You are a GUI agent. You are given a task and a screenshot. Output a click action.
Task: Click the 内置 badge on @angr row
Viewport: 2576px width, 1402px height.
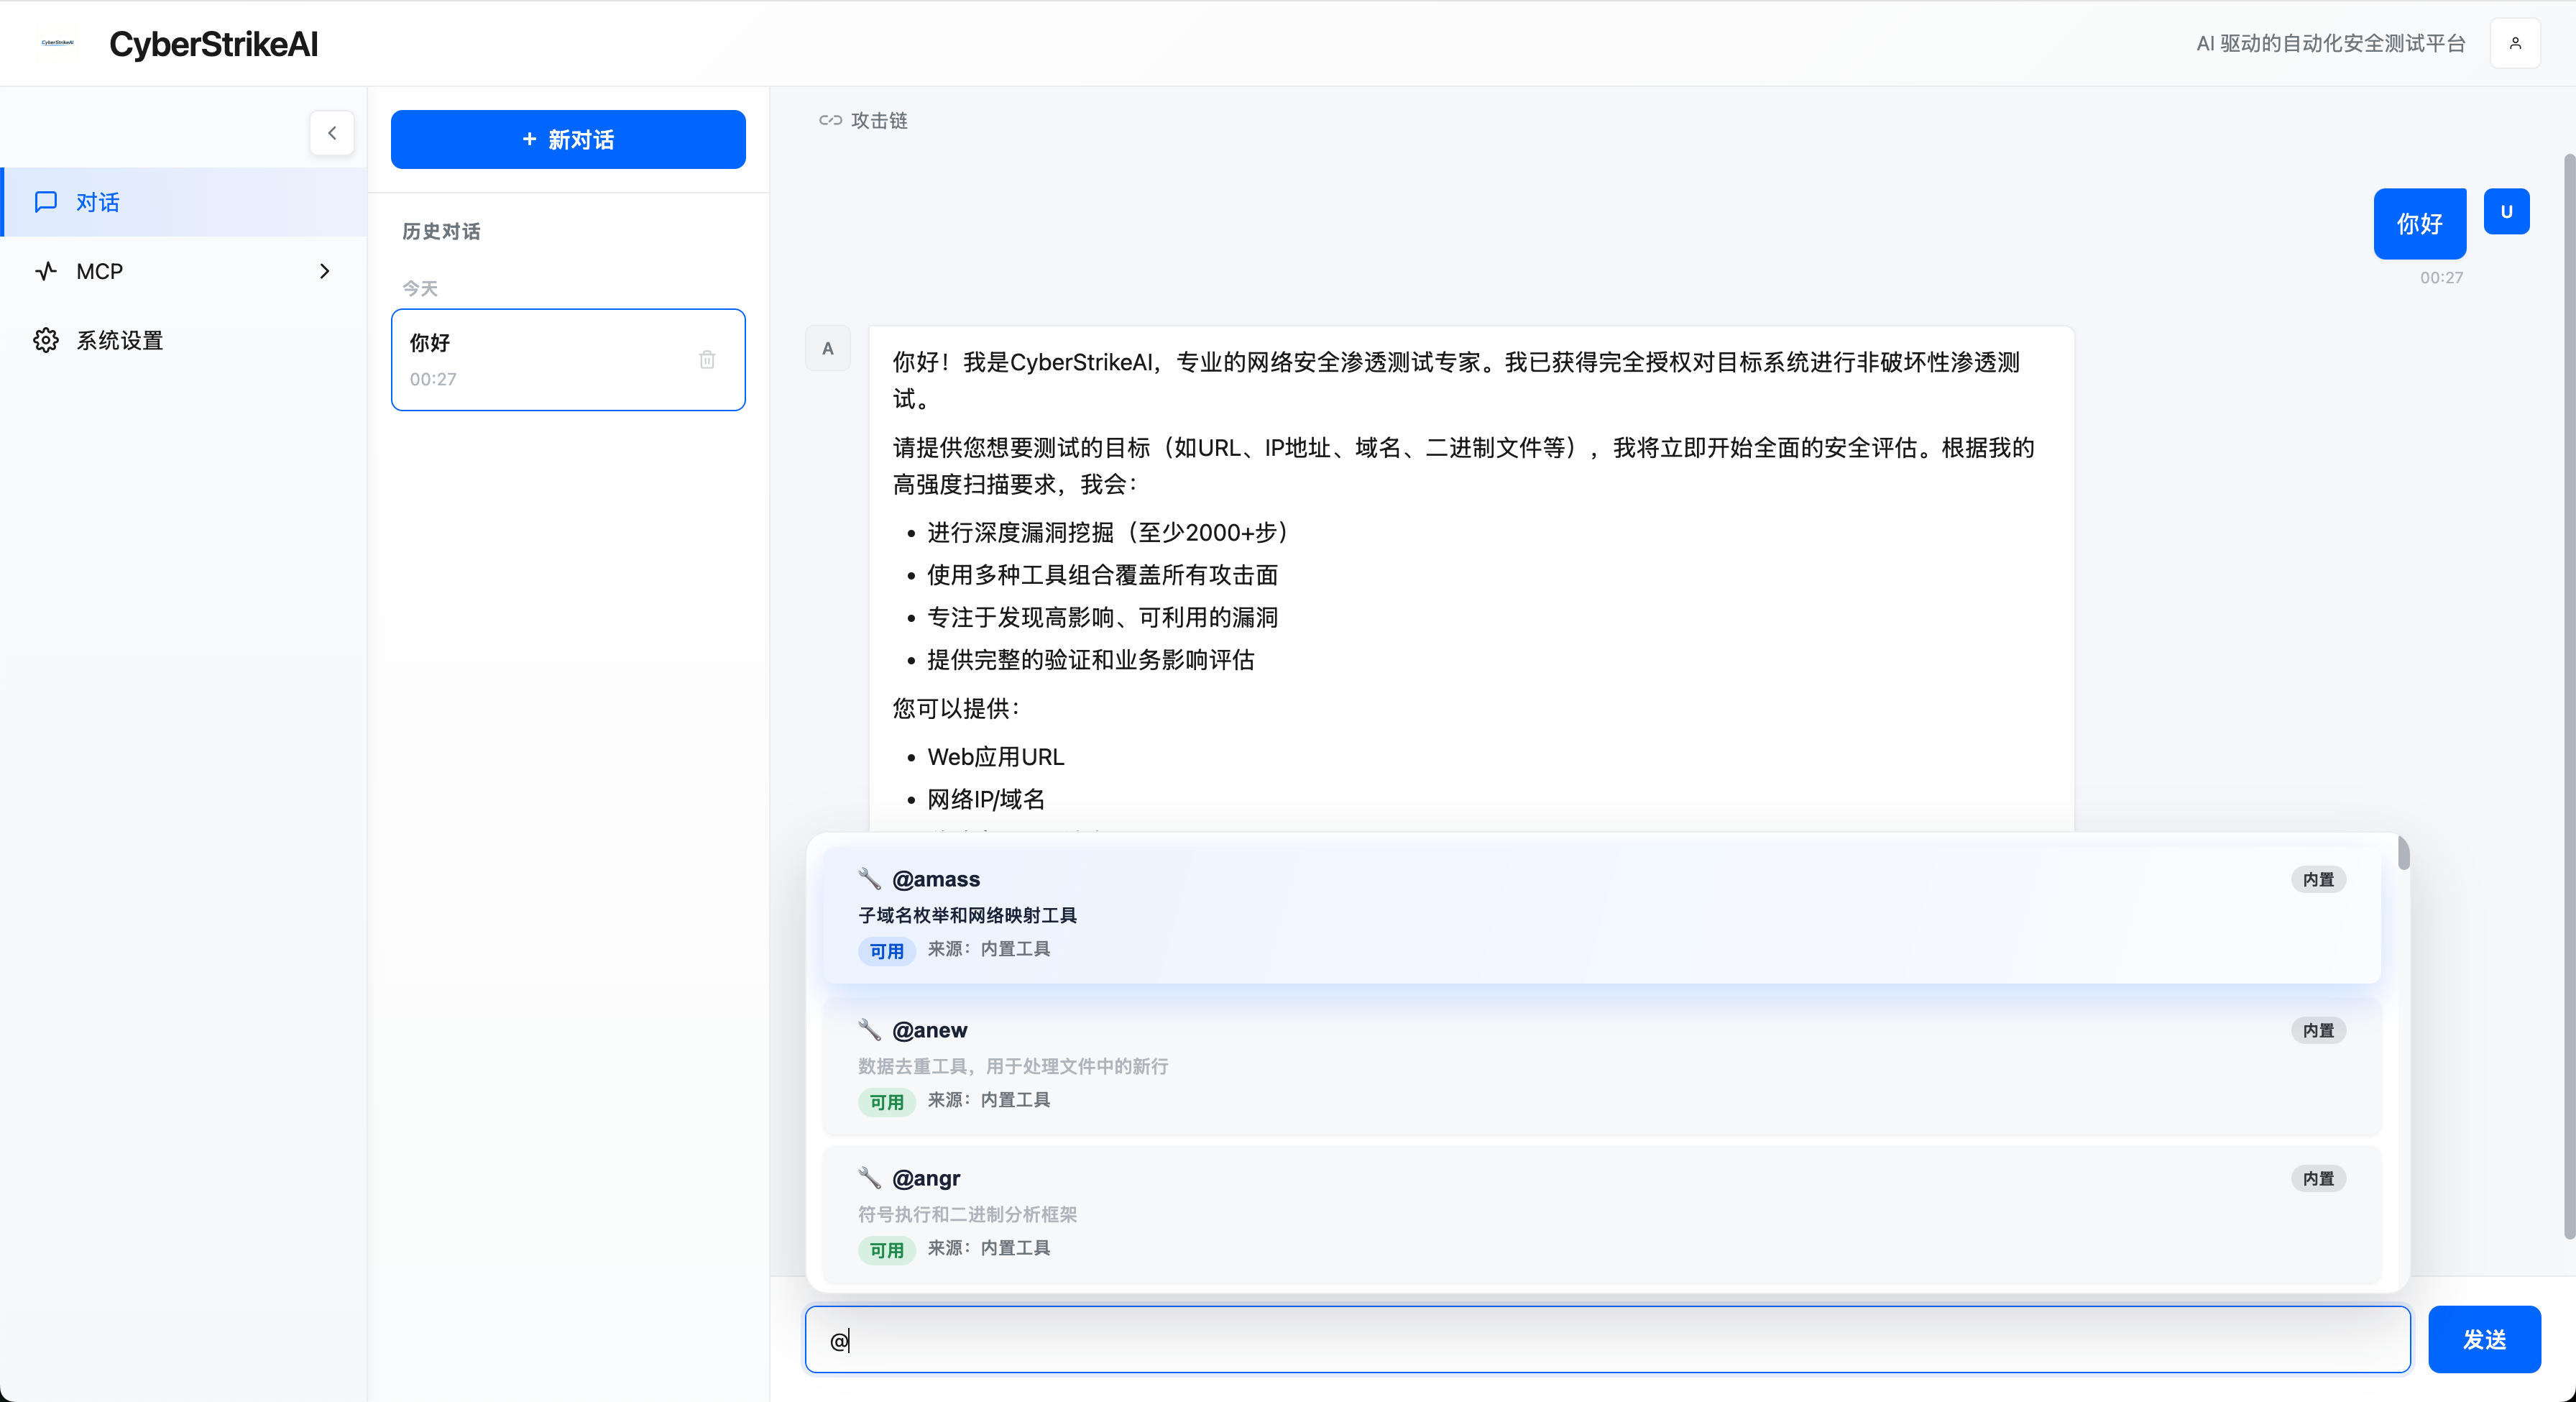[x=2318, y=1178]
